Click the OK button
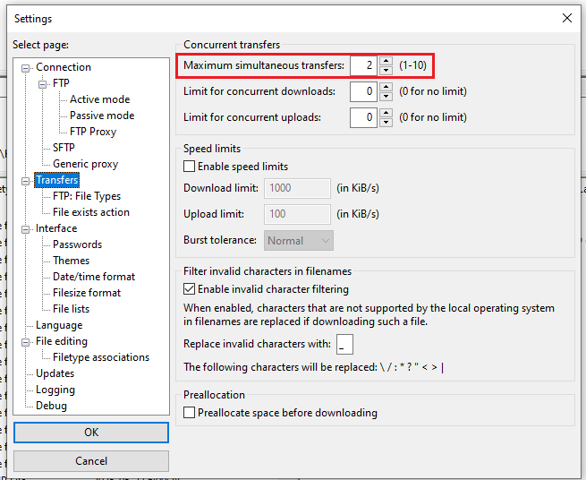This screenshot has height=480, width=586. (91, 432)
